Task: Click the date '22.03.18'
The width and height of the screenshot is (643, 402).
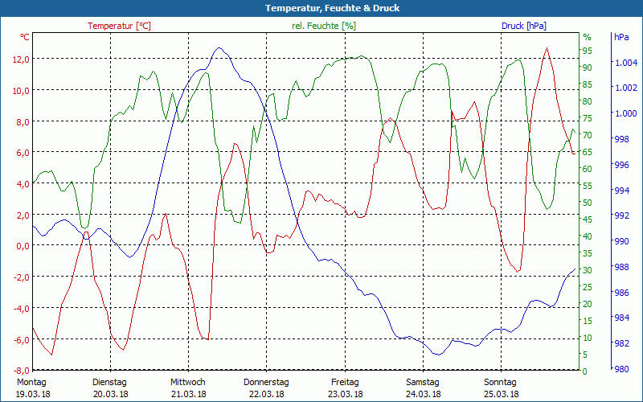Action: 267,394
